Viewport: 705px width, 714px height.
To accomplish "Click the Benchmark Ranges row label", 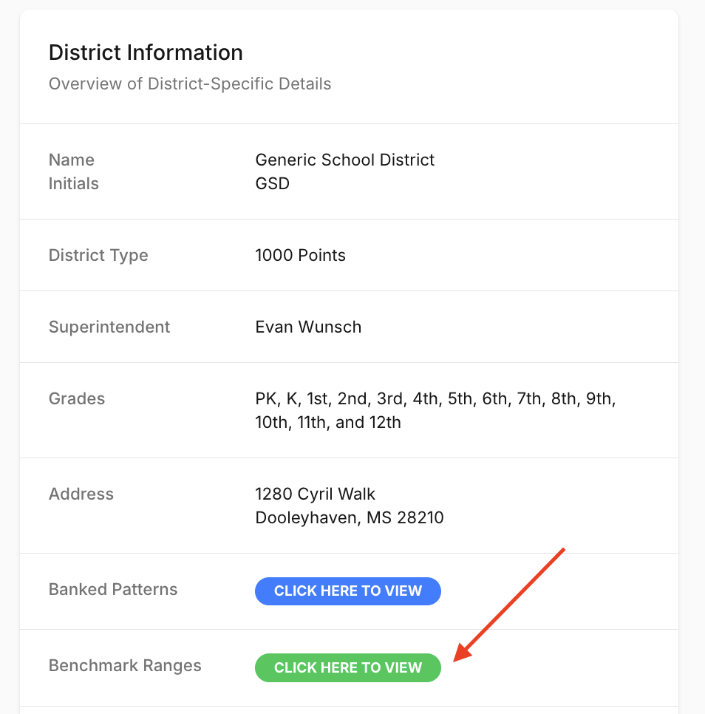I will tap(125, 666).
